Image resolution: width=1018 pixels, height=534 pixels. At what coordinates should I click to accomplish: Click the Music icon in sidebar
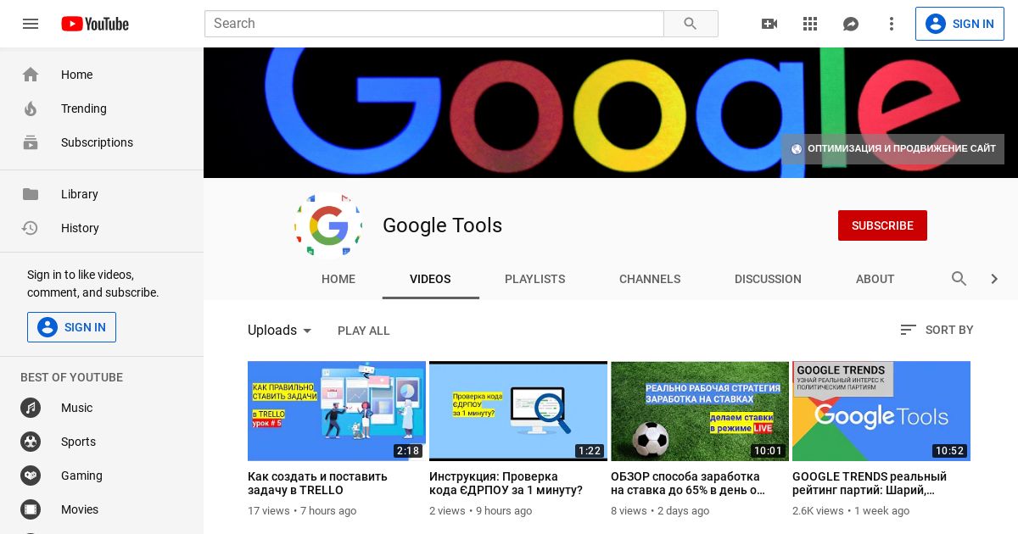pos(31,408)
